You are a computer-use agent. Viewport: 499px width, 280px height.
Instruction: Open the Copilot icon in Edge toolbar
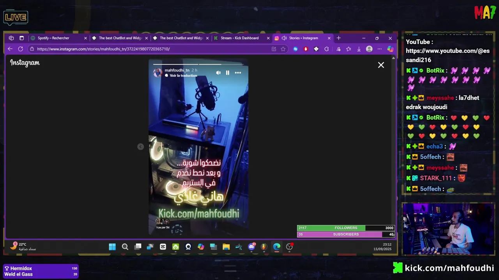pyautogui.click(x=390, y=49)
